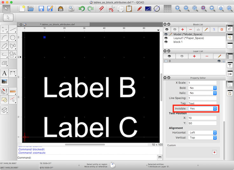Viewport: 234px width, 170px height.
Task: Click the Auto Zoom icon
Action: pyautogui.click(x=195, y=8)
